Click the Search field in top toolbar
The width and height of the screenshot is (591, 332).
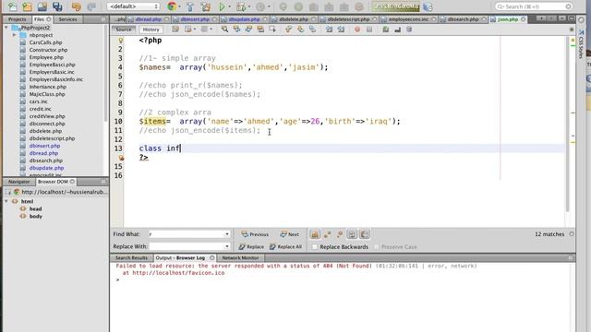(x=533, y=6)
